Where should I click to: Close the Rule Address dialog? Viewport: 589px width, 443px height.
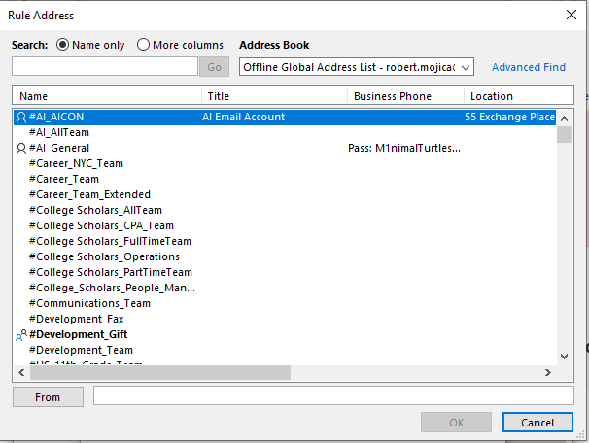pos(570,15)
